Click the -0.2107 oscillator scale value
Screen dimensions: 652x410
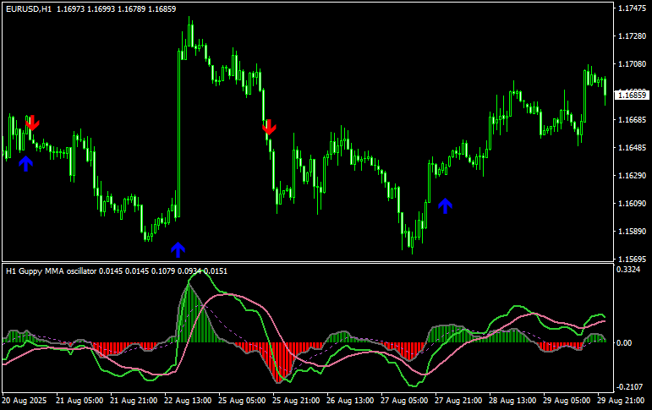pyautogui.click(x=629, y=387)
